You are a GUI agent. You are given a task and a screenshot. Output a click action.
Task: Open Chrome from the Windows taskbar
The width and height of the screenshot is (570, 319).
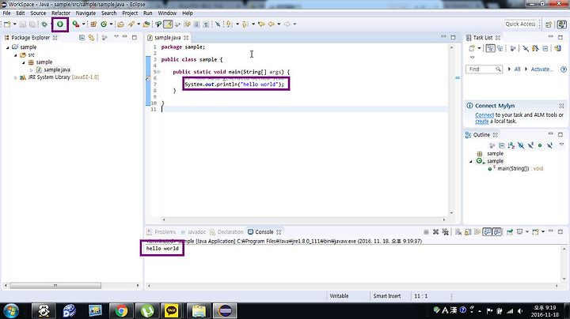[x=121, y=310]
